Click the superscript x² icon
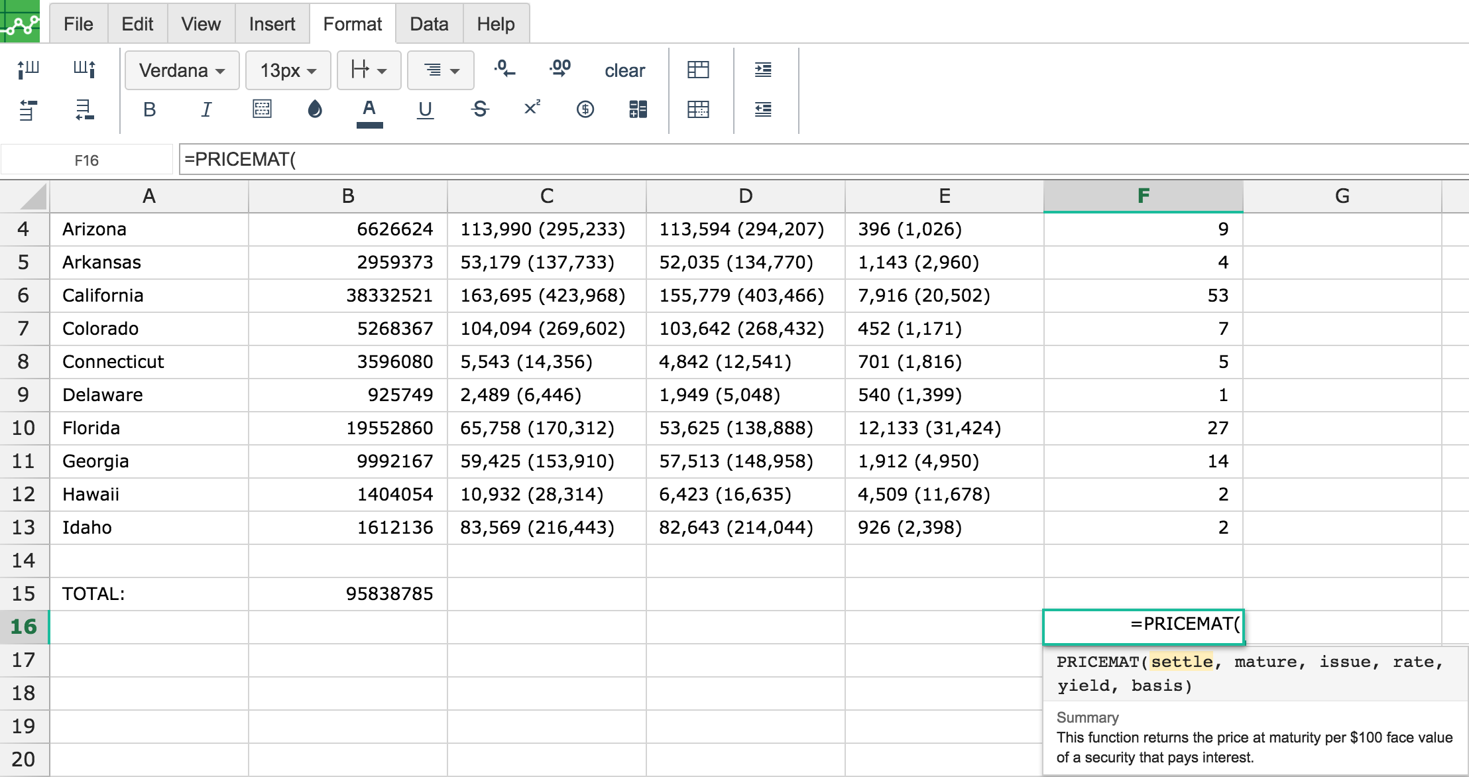This screenshot has height=777, width=1469. 532,107
